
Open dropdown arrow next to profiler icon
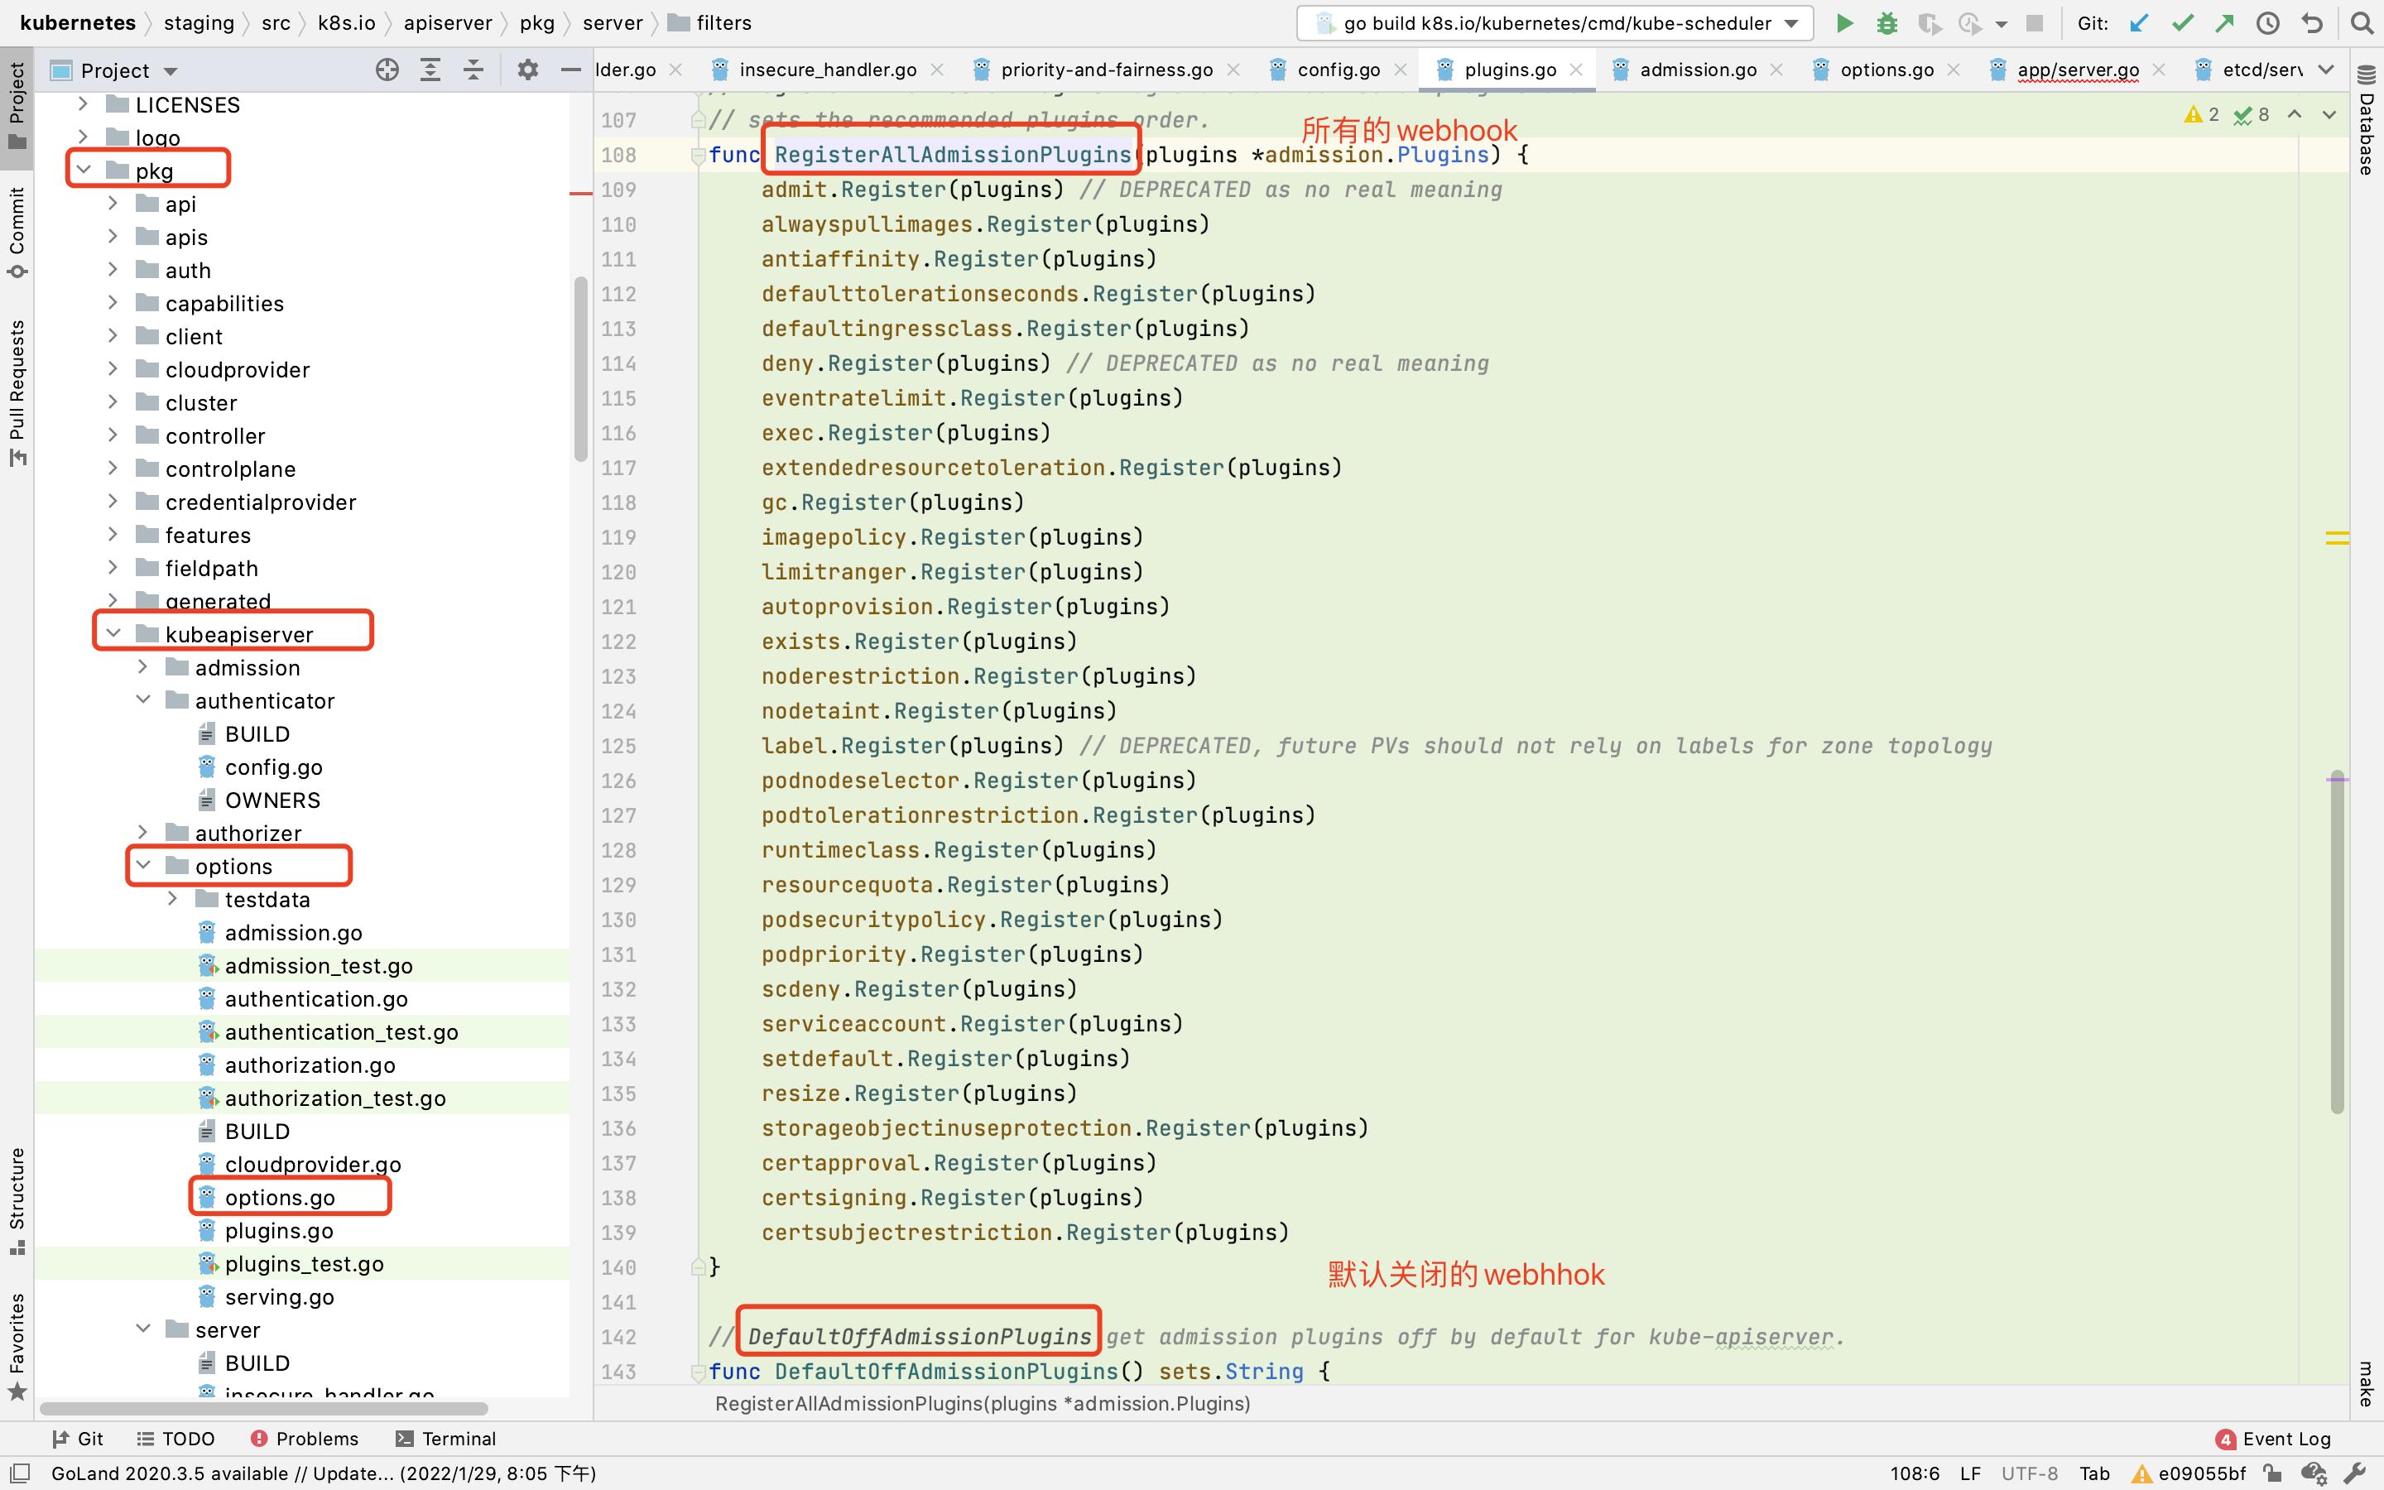click(x=2001, y=24)
